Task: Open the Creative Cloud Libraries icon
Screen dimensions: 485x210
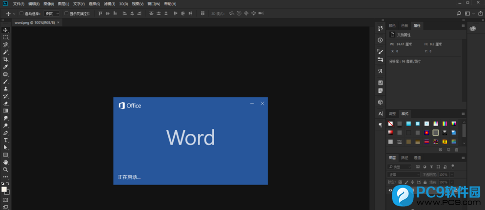Action: [473, 28]
